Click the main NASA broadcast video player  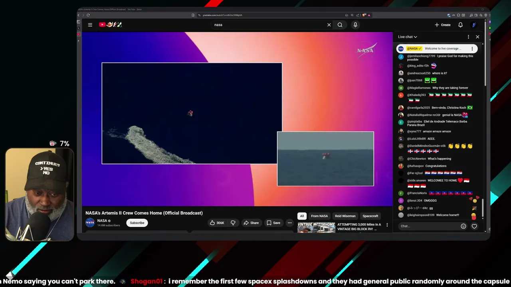pyautogui.click(x=237, y=119)
